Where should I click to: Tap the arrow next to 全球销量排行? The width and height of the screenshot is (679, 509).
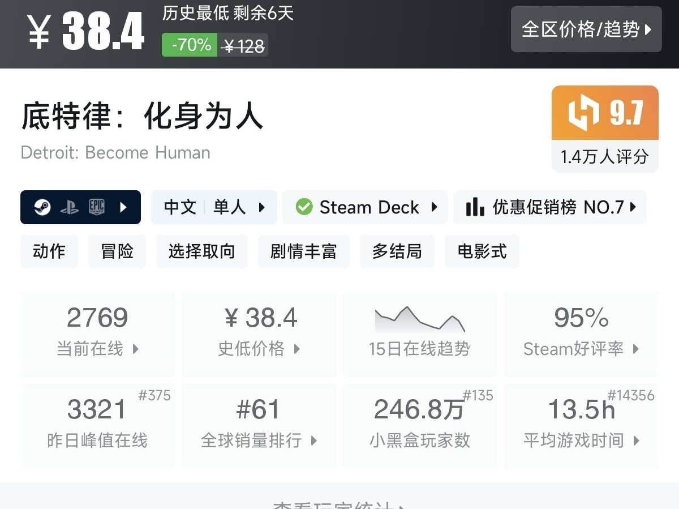click(313, 440)
